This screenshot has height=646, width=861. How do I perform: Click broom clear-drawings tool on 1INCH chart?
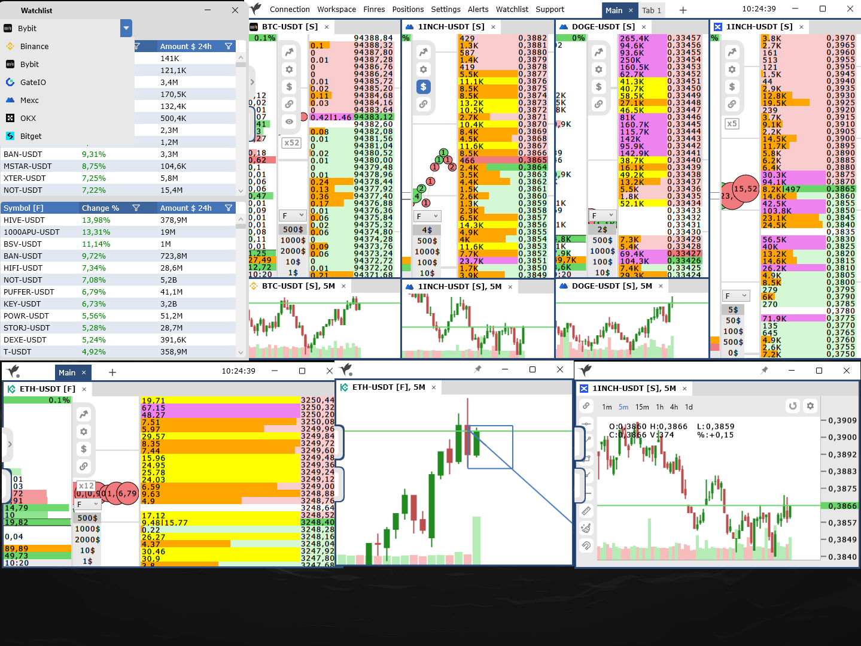click(x=586, y=528)
